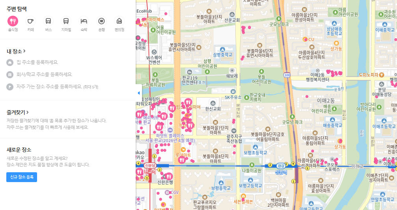
Task: Click the 이매중학교 marker
Action: click(385, 24)
